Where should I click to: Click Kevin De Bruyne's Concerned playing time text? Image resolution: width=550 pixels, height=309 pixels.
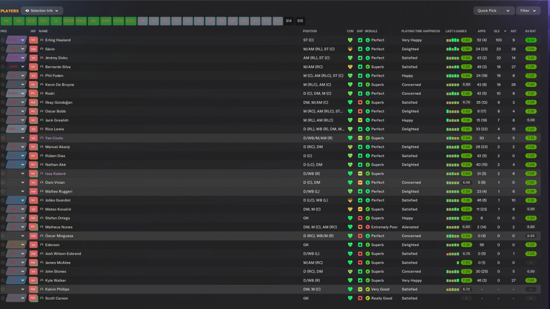[411, 85]
